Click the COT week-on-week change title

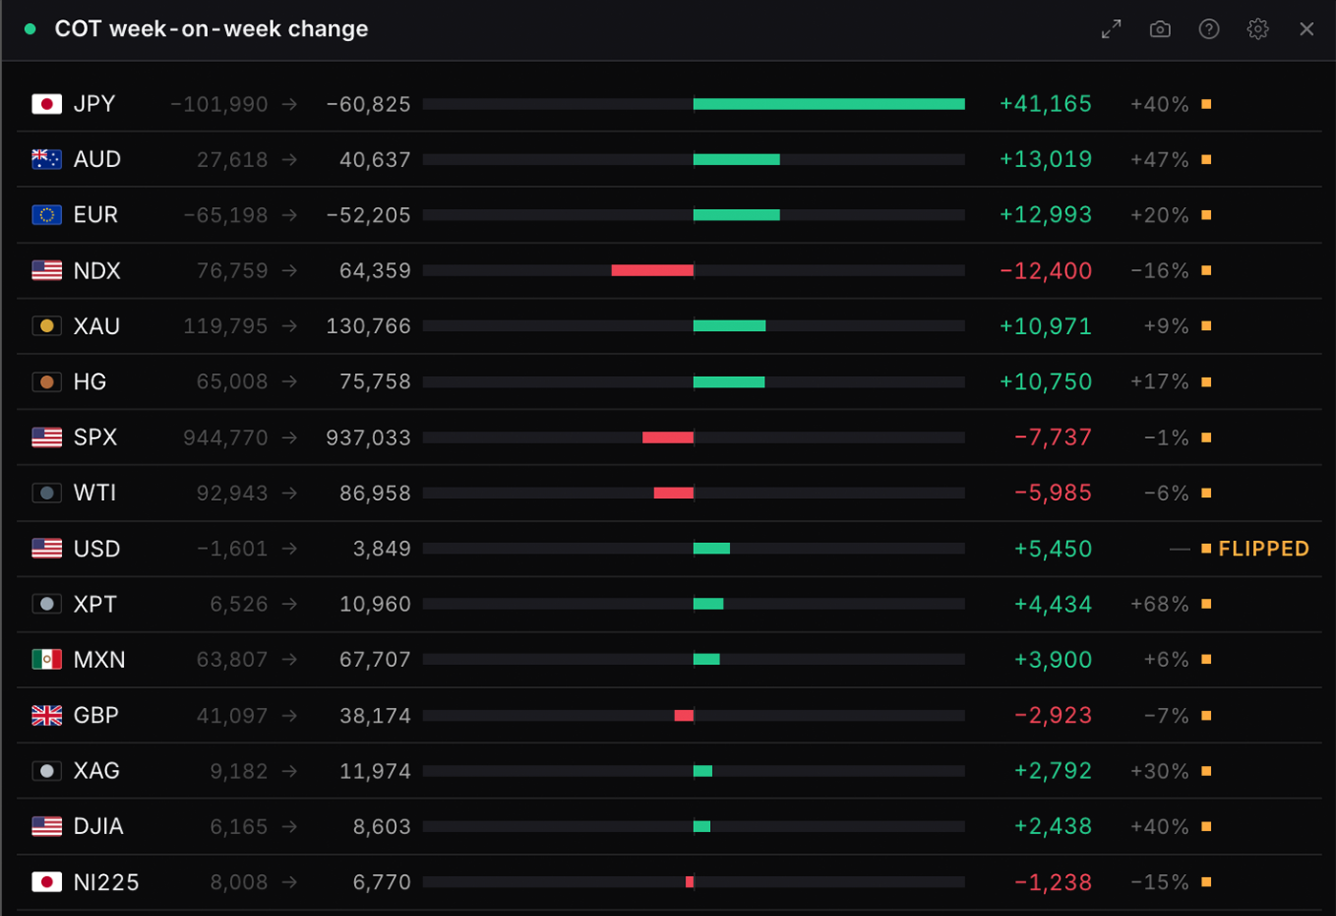coord(211,29)
